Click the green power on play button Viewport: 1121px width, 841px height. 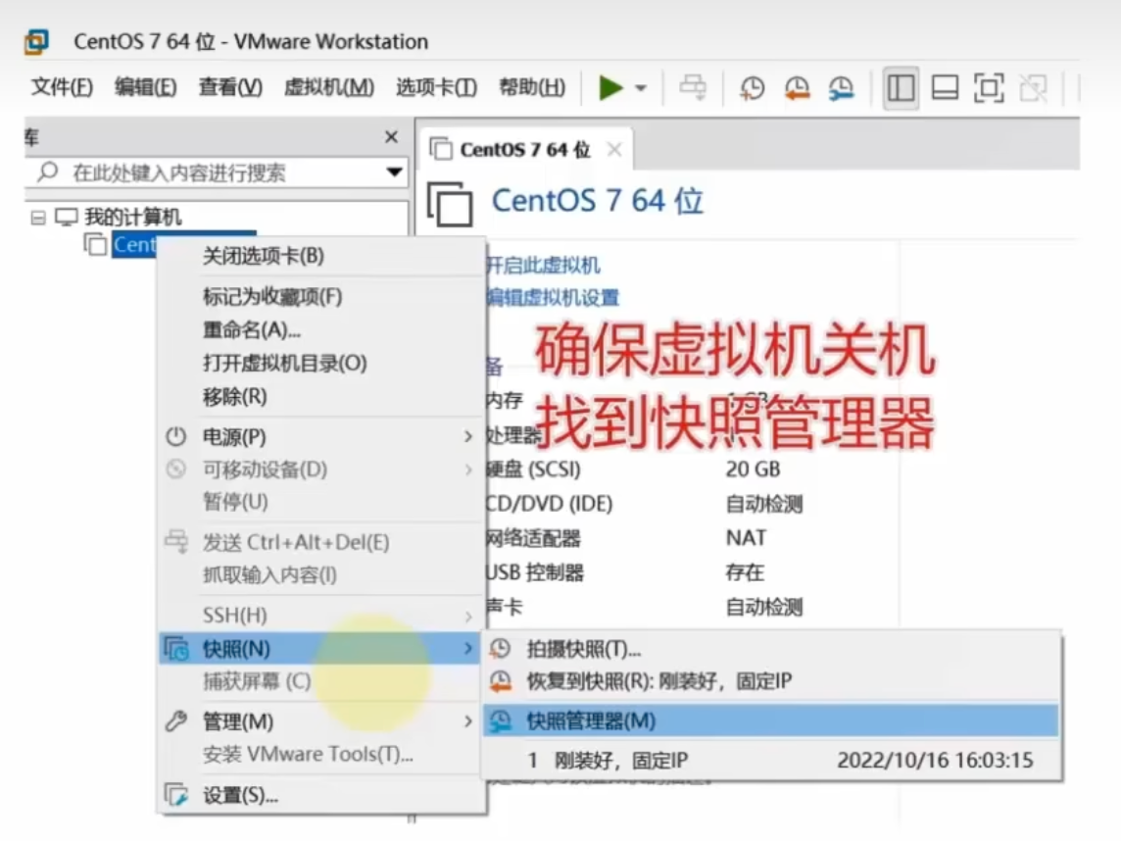pos(610,88)
